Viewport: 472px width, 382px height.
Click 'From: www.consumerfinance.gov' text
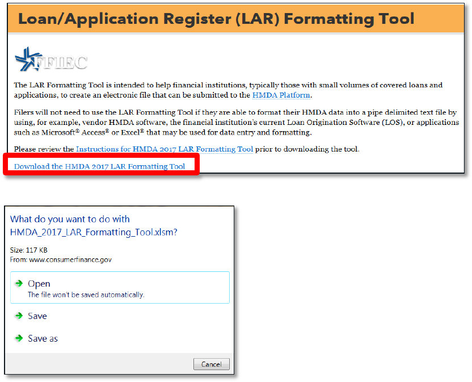pos(61,260)
